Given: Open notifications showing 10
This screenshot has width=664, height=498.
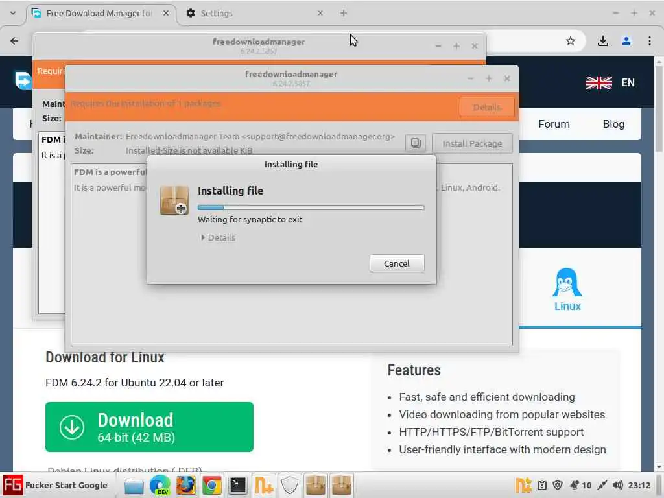Looking at the screenshot, I should 580,485.
